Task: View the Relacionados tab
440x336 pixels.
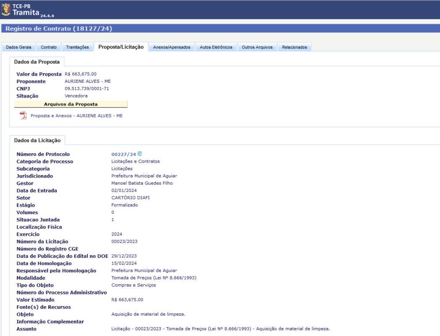Action: [295, 47]
